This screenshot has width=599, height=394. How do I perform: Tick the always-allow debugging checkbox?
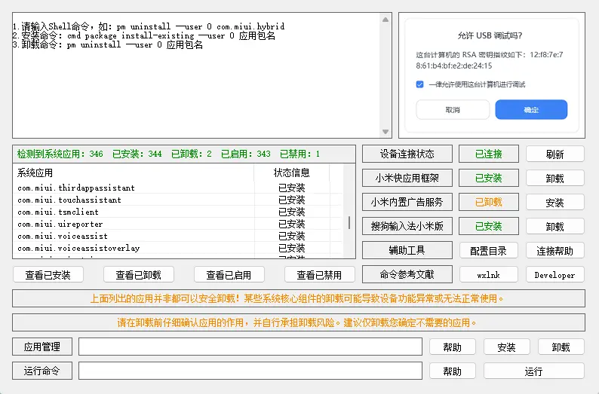click(420, 84)
